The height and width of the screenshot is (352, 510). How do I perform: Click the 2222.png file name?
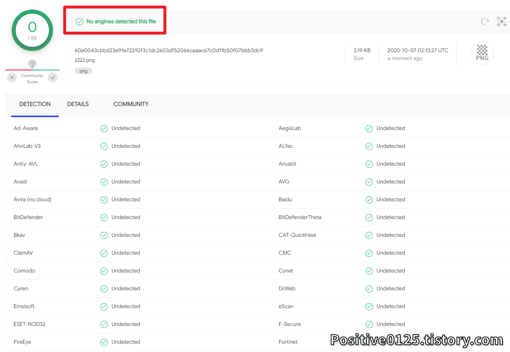[x=85, y=60]
